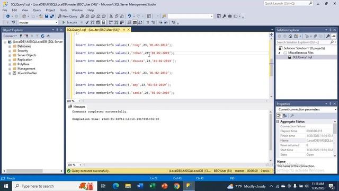Toggle Results to Text button
The width and height of the screenshot is (339, 191).
pyautogui.click(x=129, y=22)
